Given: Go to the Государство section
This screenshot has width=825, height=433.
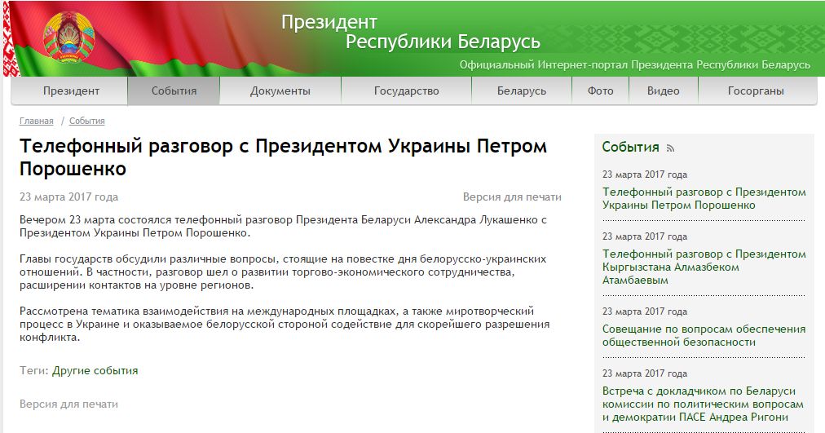Looking at the screenshot, I should [406, 91].
